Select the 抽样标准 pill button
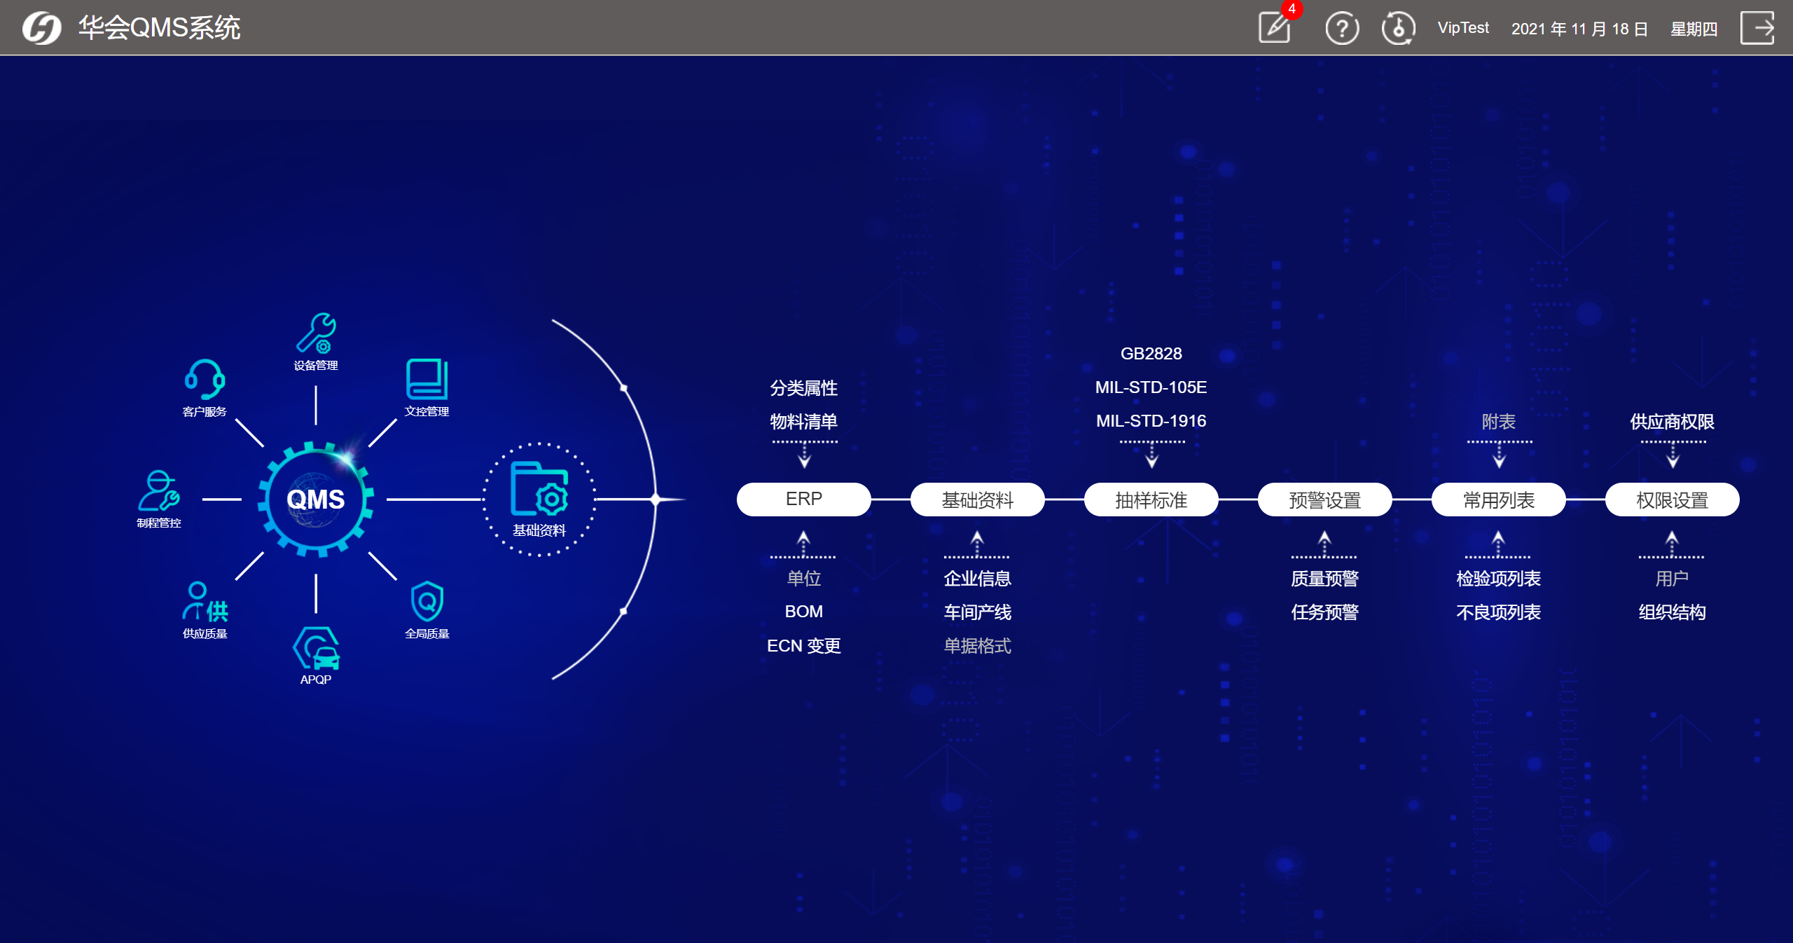Screen dimensions: 1793x943 coord(1151,500)
